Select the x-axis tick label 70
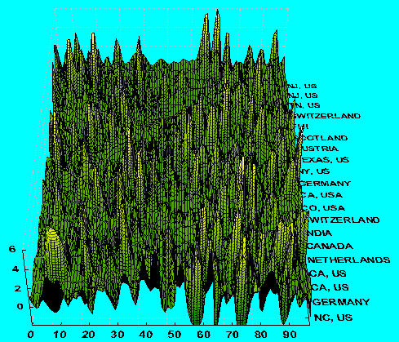Screen dimensions: 399x342 point(232,334)
